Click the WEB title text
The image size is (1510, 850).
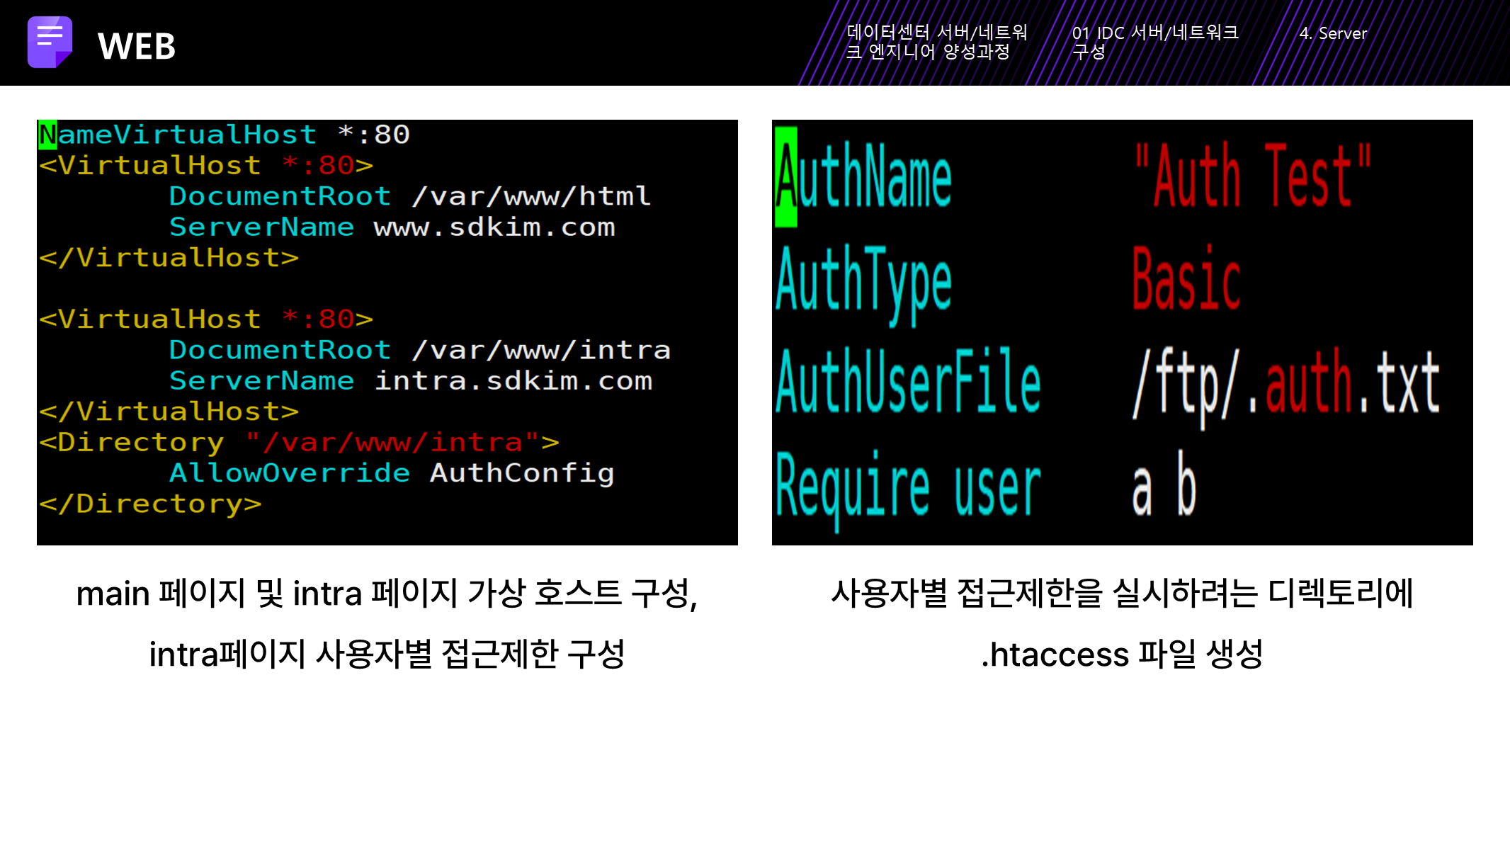point(137,47)
